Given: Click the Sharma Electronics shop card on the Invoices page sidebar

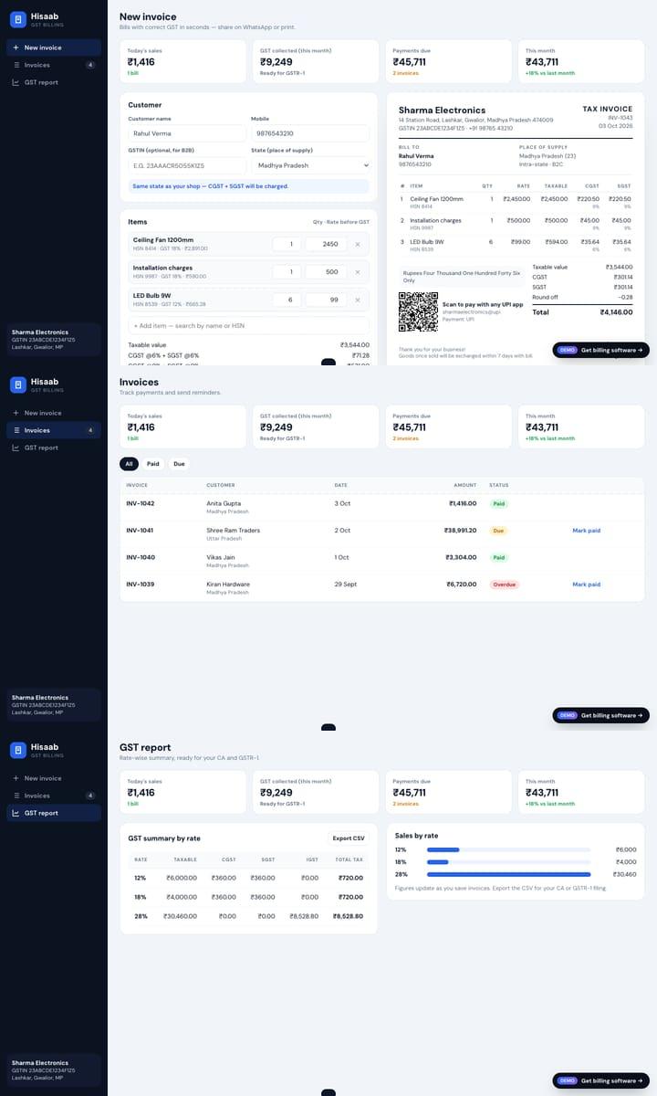Looking at the screenshot, I should point(54,703).
